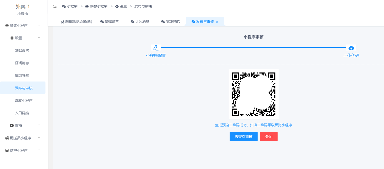This screenshot has height=169, width=384.
Task: Click 小程序配置 step label
Action: click(x=156, y=55)
